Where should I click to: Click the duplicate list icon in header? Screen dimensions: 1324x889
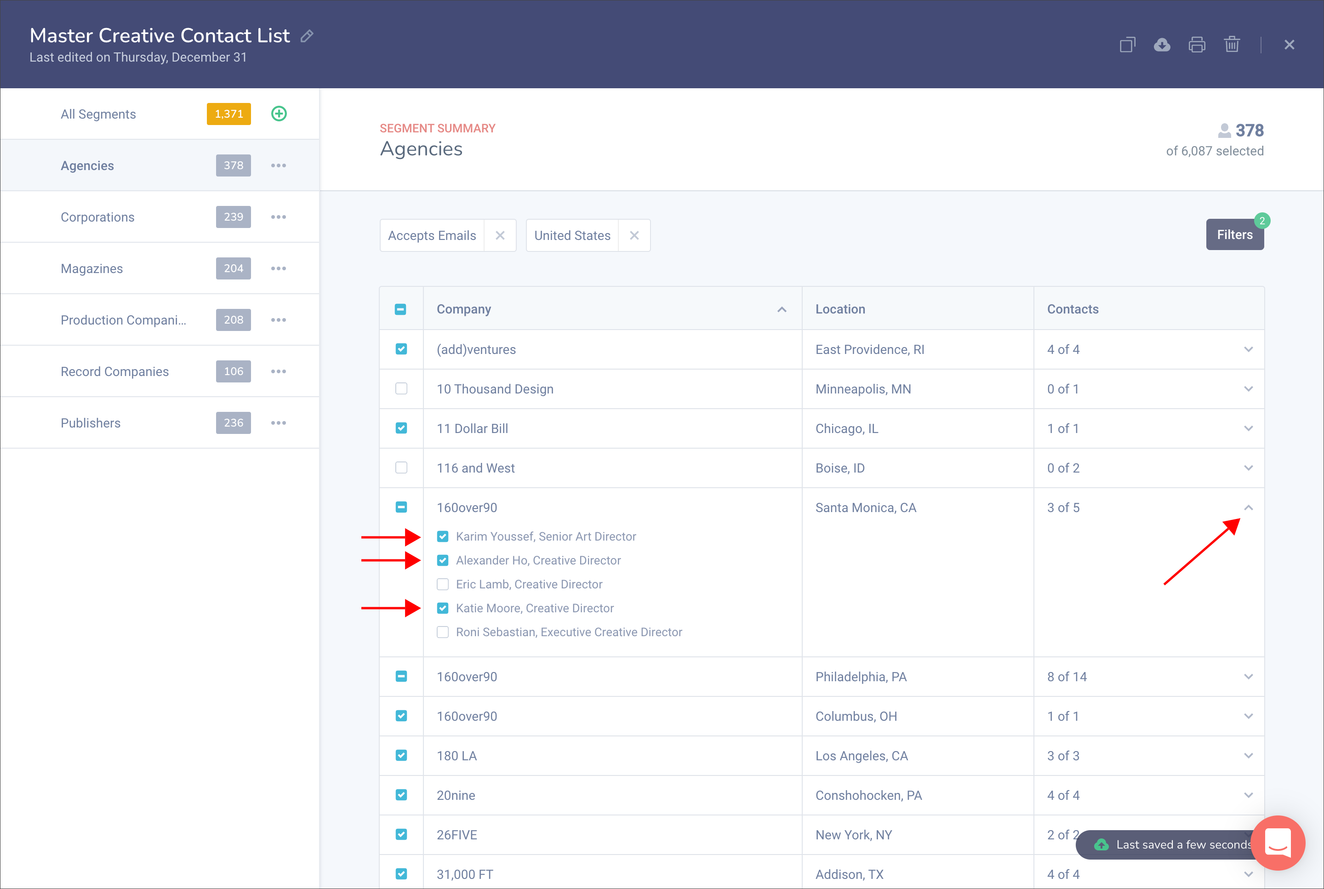[x=1127, y=45]
